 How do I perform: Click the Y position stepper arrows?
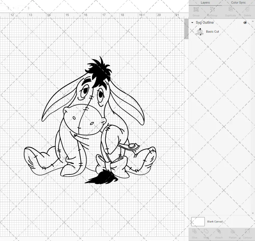pos(29,8)
